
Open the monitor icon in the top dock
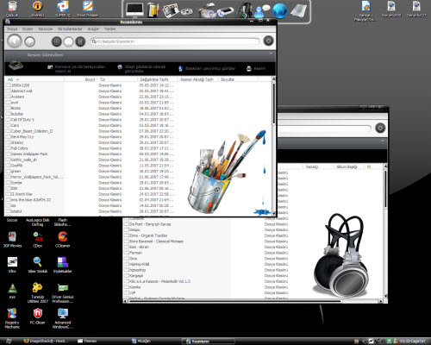134,10
